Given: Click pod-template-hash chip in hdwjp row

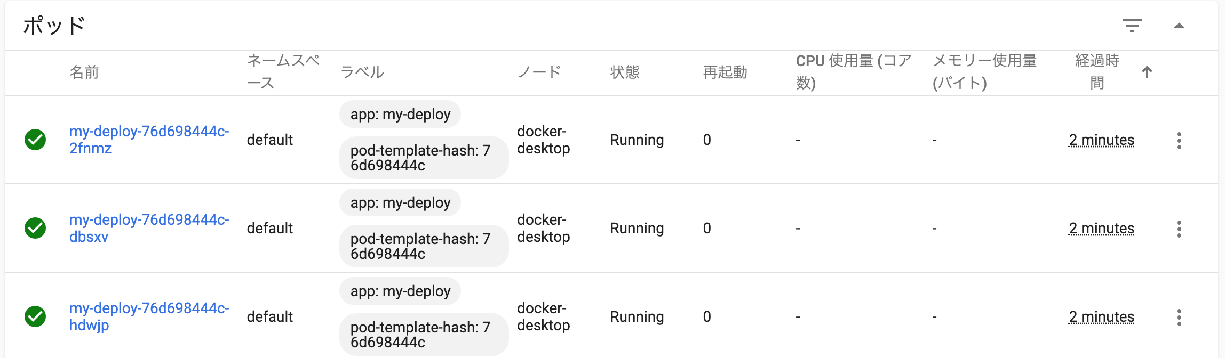Looking at the screenshot, I should point(424,335).
